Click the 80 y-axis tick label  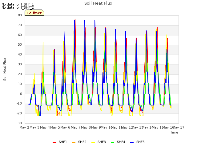pos(20,15)
